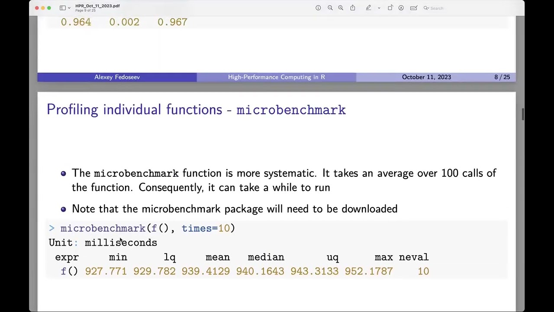Show the document inspector info panel
The height and width of the screenshot is (312, 554).
coord(318,8)
